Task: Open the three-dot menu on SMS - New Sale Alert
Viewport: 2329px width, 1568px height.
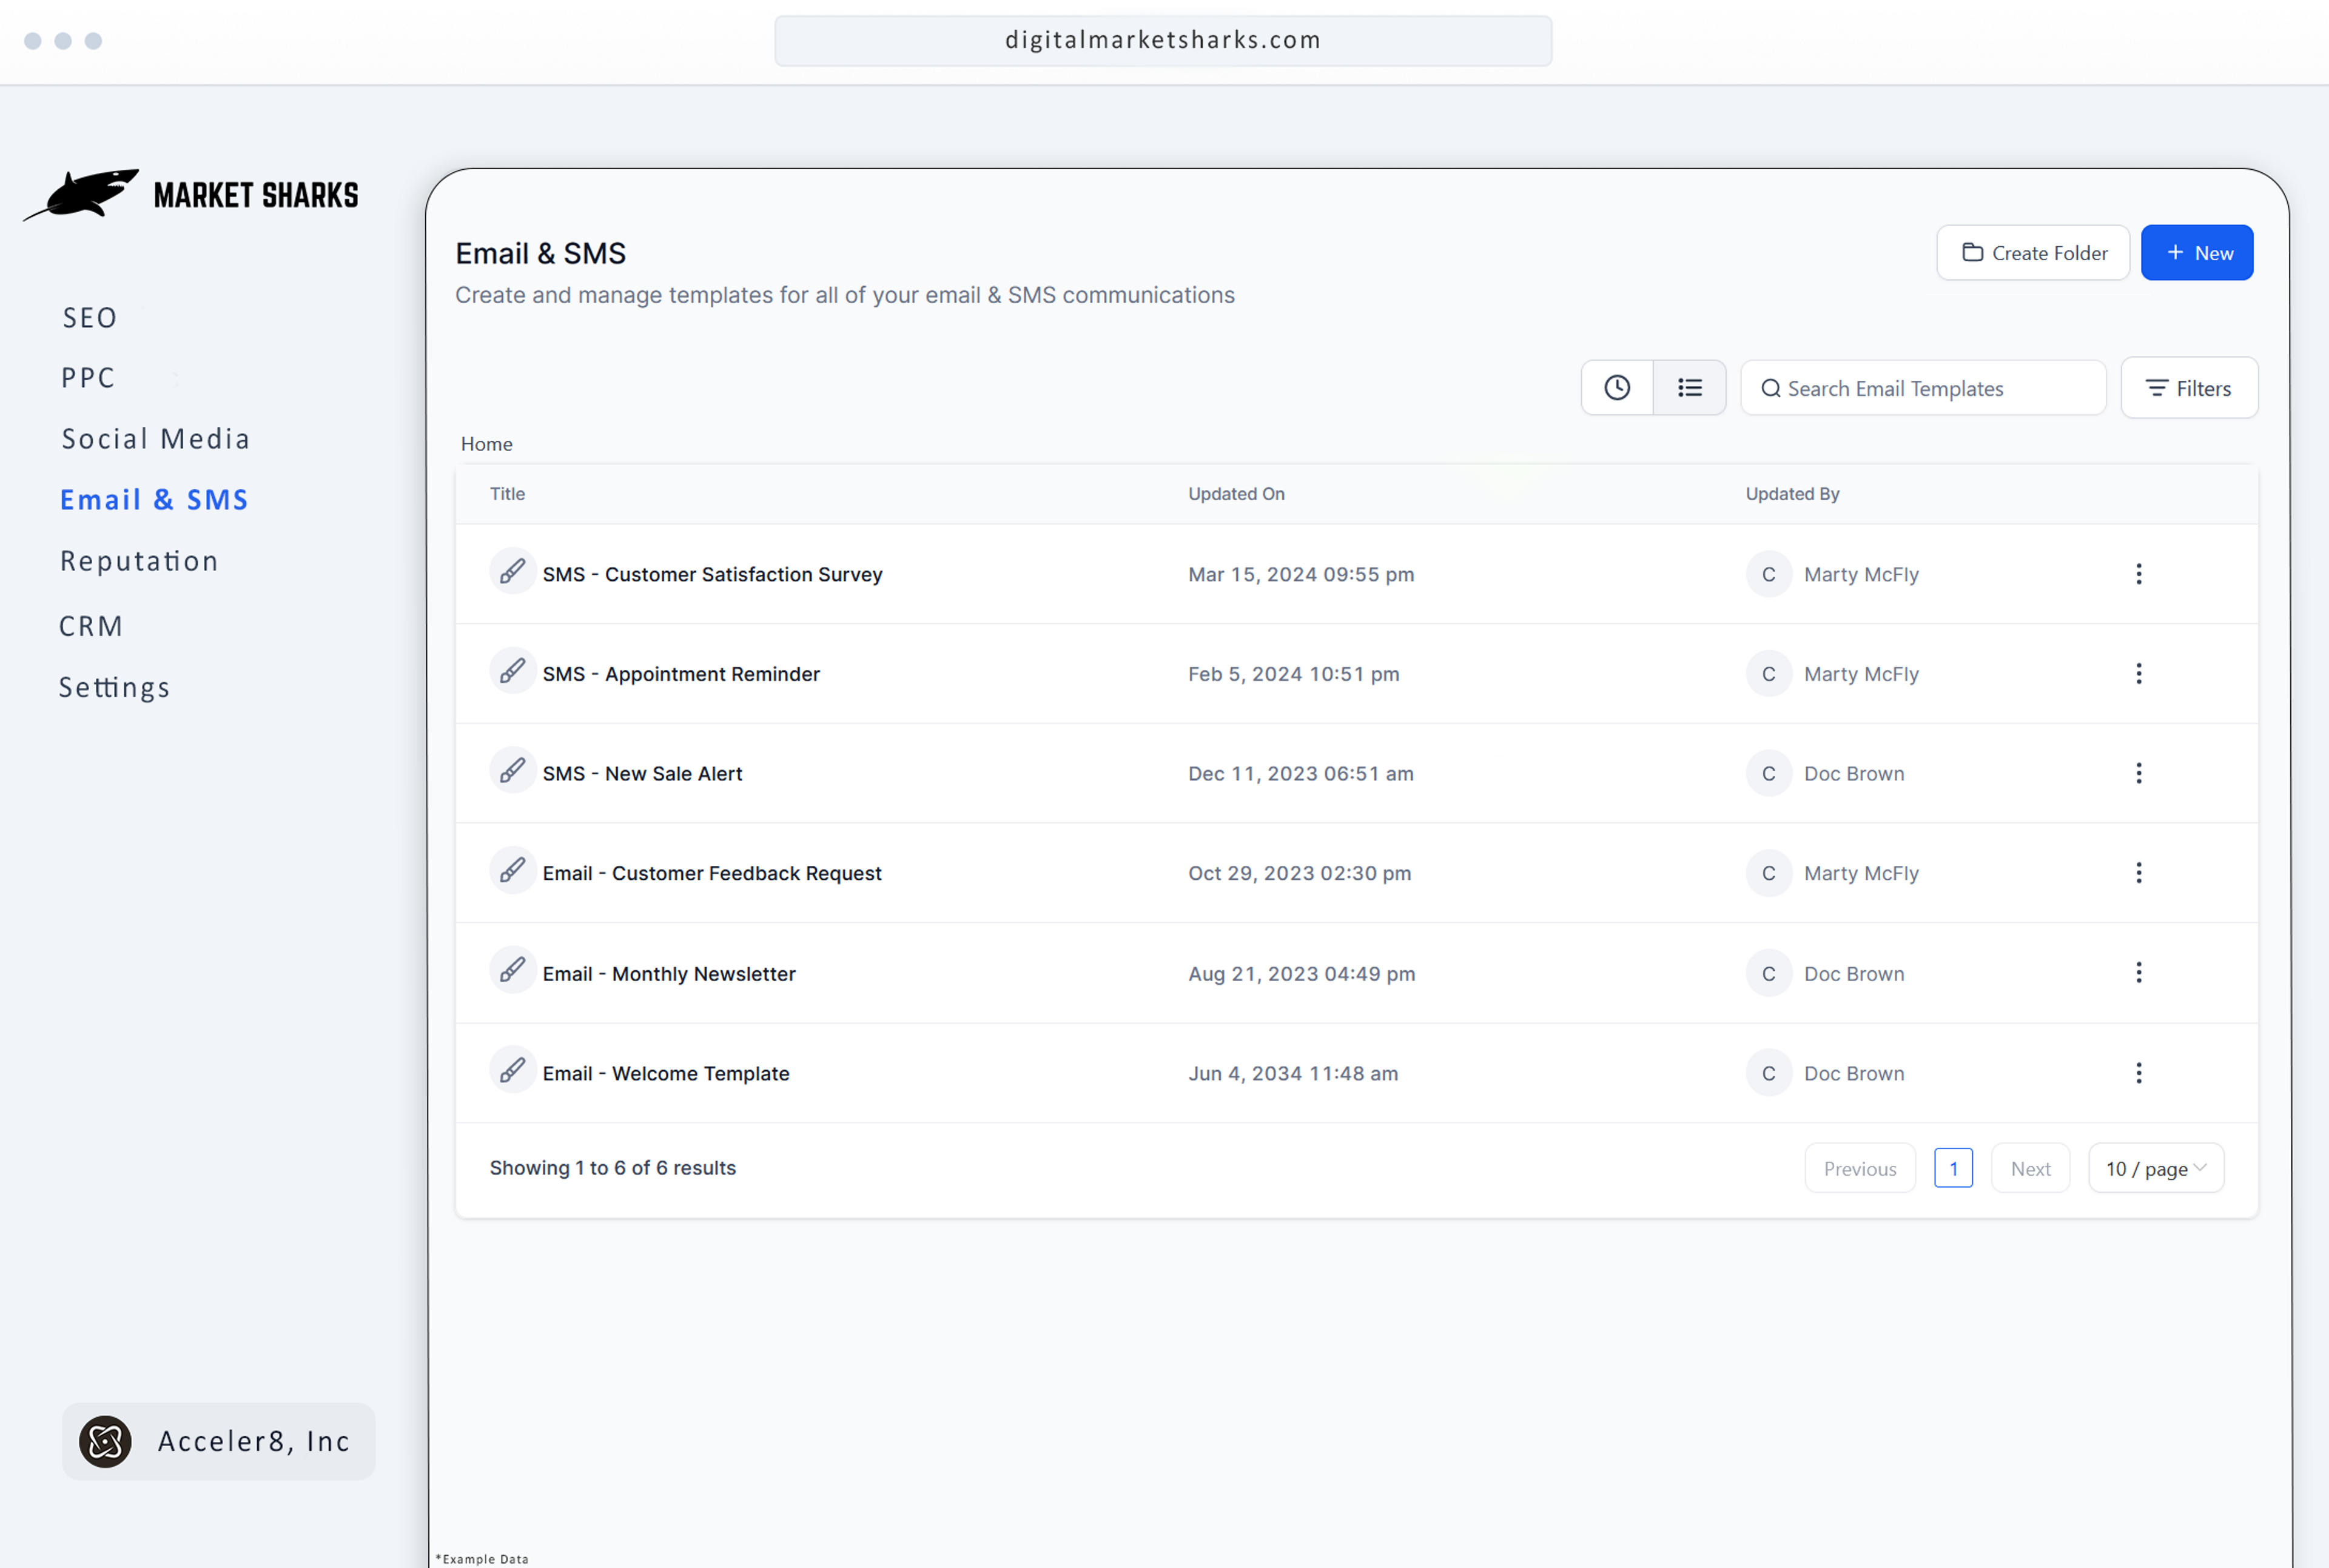Action: click(2139, 772)
